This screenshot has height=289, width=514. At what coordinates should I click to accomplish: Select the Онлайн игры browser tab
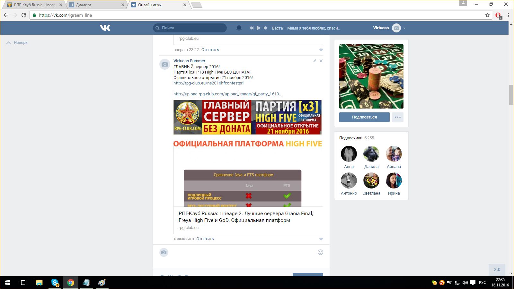[158, 5]
